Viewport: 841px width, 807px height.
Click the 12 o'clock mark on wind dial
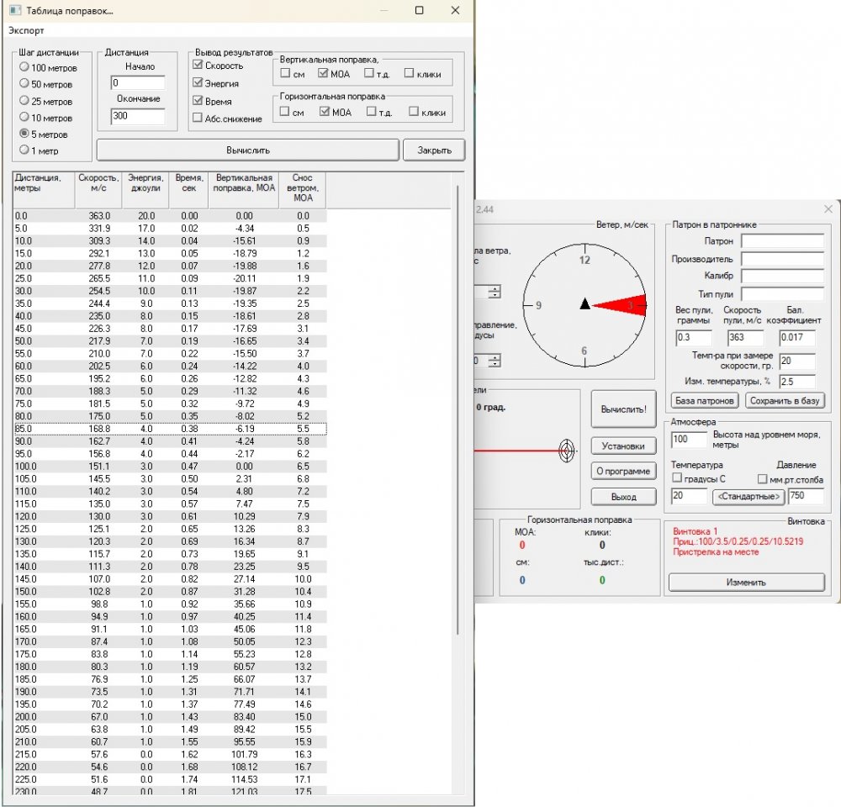[x=584, y=260]
